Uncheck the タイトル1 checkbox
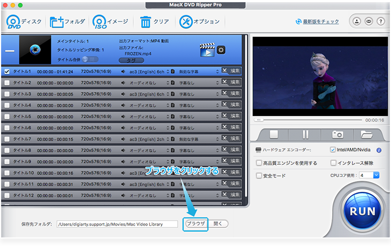The width and height of the screenshot is (391, 246). [x=7, y=72]
